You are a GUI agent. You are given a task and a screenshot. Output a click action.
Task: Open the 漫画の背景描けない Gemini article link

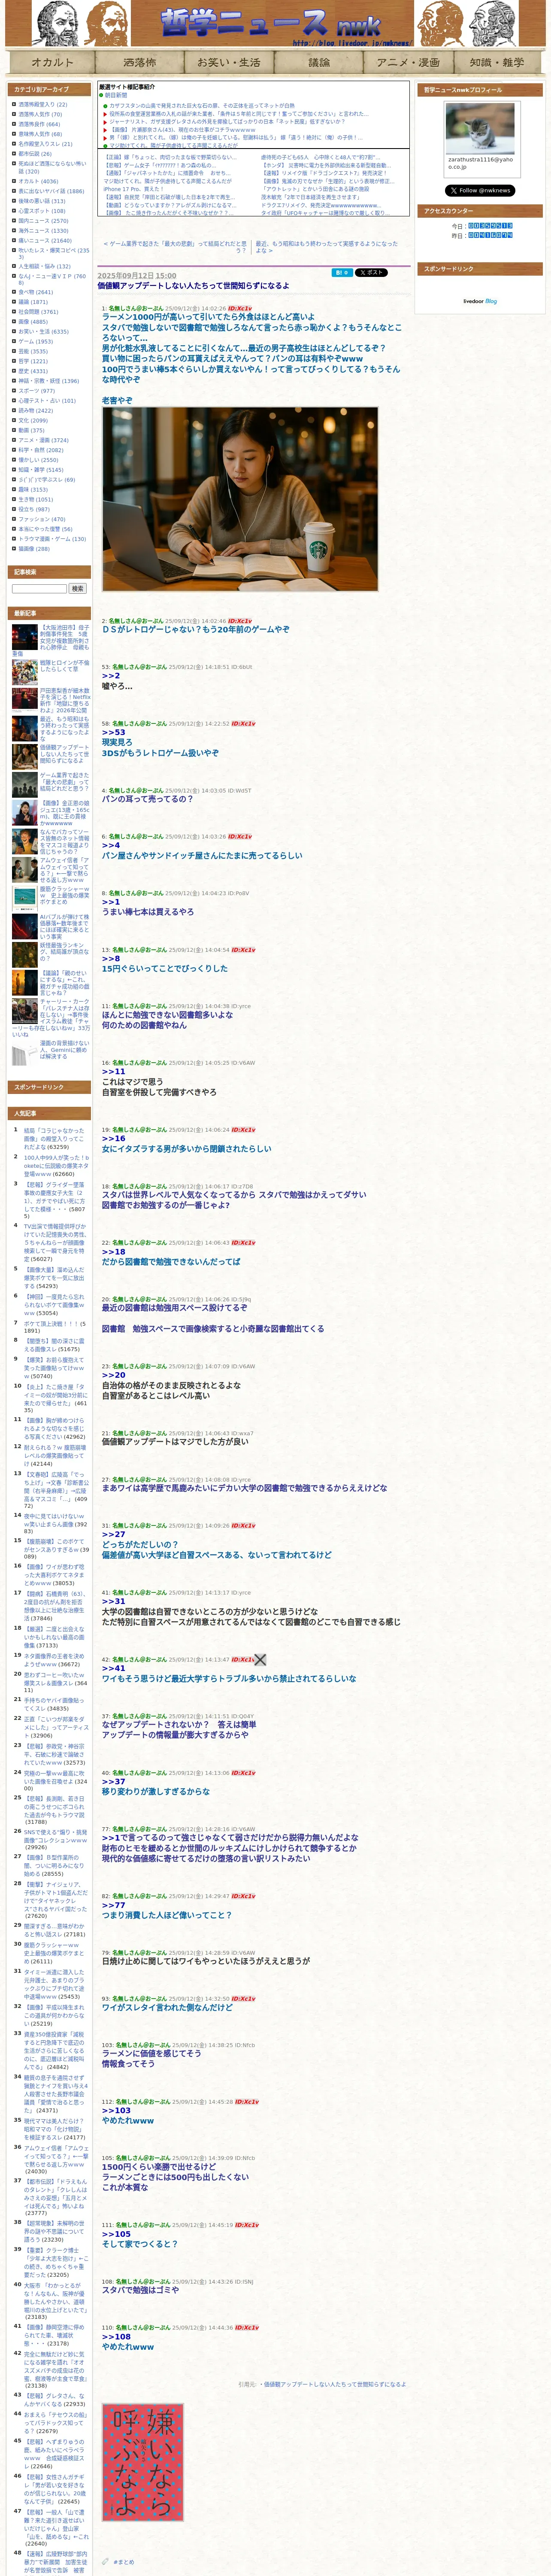point(64,1050)
